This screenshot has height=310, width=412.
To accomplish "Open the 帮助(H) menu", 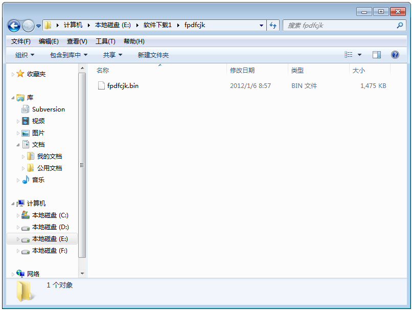I will (134, 41).
